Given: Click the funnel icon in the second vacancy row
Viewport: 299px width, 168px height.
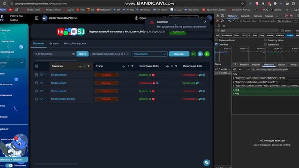Looking at the screenshot, I should click(x=42, y=83).
